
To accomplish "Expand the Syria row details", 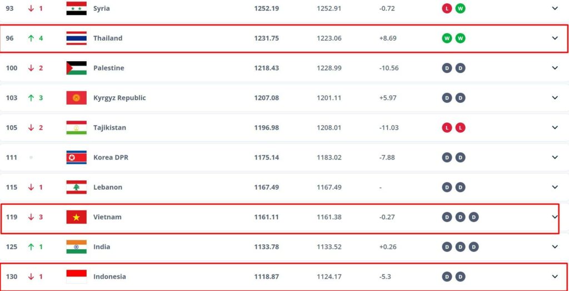I will coord(555,8).
